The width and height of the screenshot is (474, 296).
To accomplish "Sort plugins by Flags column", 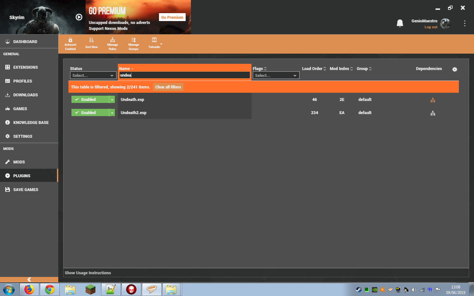I will (260, 68).
